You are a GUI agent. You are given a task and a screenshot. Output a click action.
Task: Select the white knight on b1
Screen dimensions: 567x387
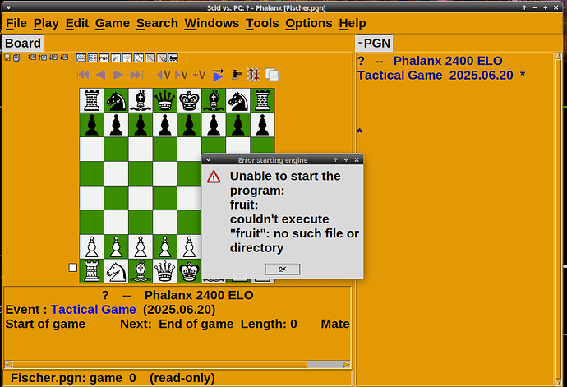(116, 271)
